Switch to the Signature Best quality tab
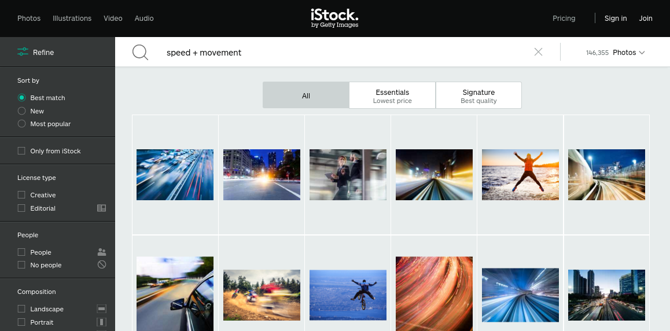 point(478,95)
